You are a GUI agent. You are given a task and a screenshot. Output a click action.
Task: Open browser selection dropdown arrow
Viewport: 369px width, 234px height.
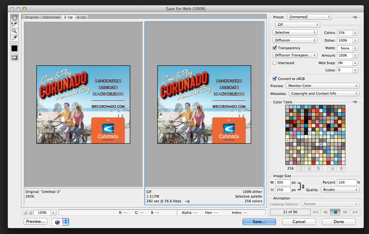(x=66, y=222)
